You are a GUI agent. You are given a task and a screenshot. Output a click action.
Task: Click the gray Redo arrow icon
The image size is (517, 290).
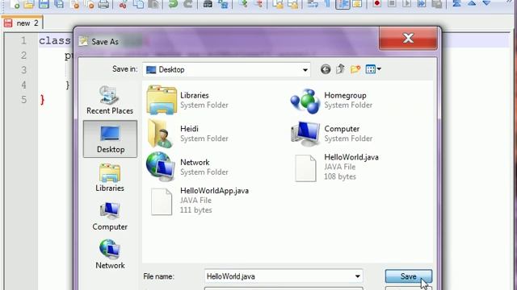188,3
